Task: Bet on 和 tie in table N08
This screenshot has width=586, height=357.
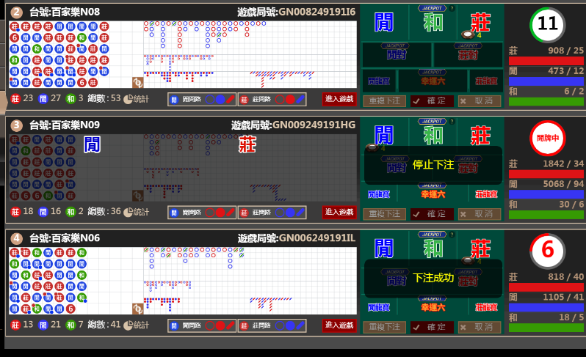Action: click(433, 22)
